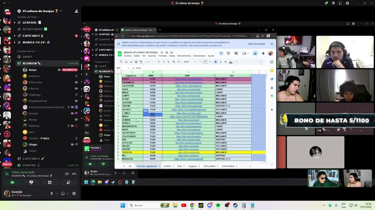
Task: Share your screen in Discord voice panel
Action: click(x=31, y=182)
